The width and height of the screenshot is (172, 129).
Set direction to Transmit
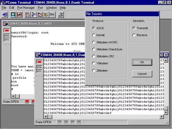pos(140,28)
